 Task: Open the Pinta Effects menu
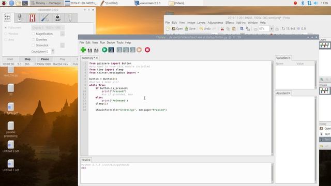(x=230, y=23)
